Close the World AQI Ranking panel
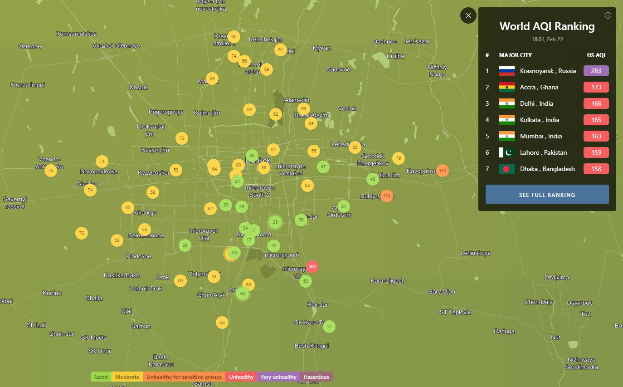Viewport: 623px width, 387px height. click(x=468, y=15)
